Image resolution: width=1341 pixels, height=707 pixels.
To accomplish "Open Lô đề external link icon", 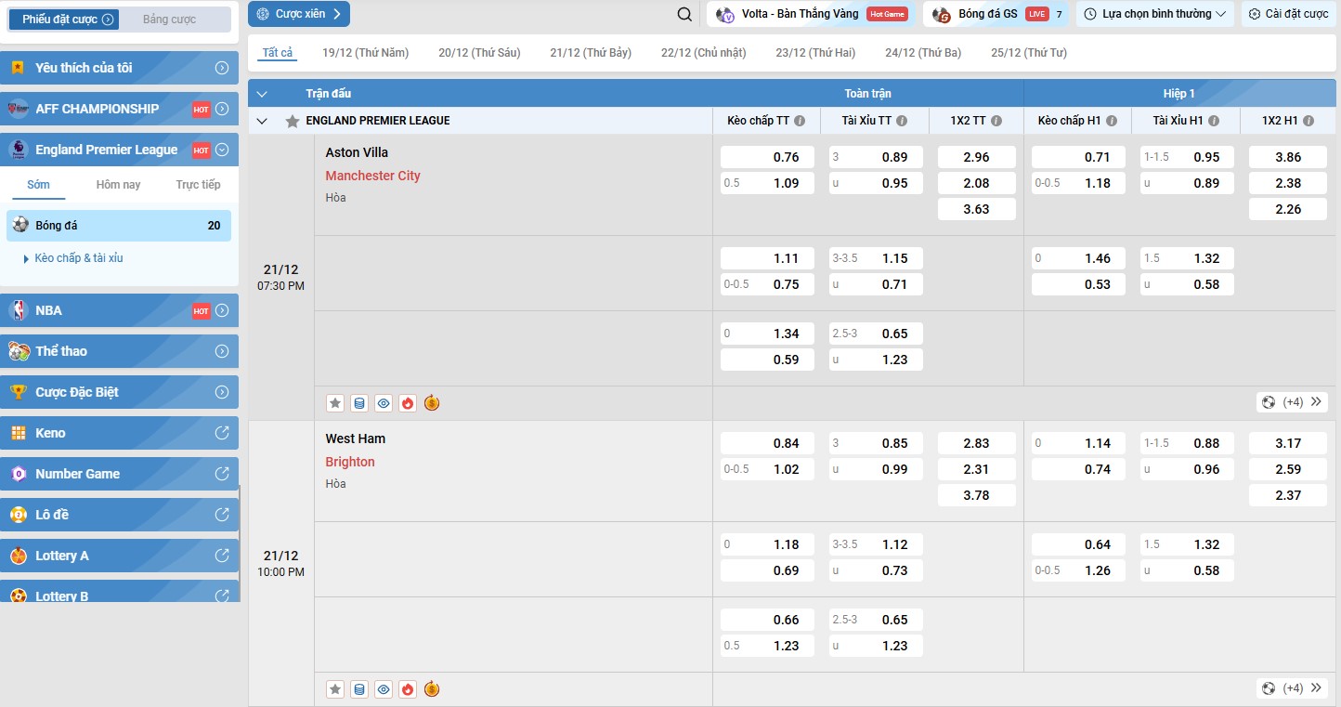I will [222, 515].
